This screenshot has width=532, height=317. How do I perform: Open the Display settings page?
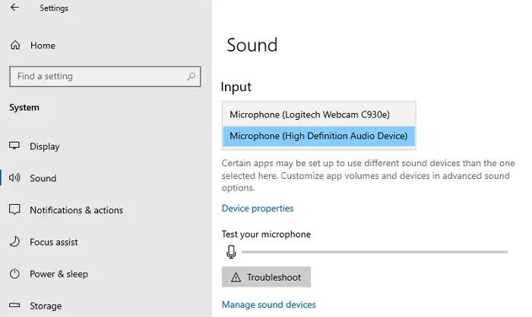click(x=44, y=146)
